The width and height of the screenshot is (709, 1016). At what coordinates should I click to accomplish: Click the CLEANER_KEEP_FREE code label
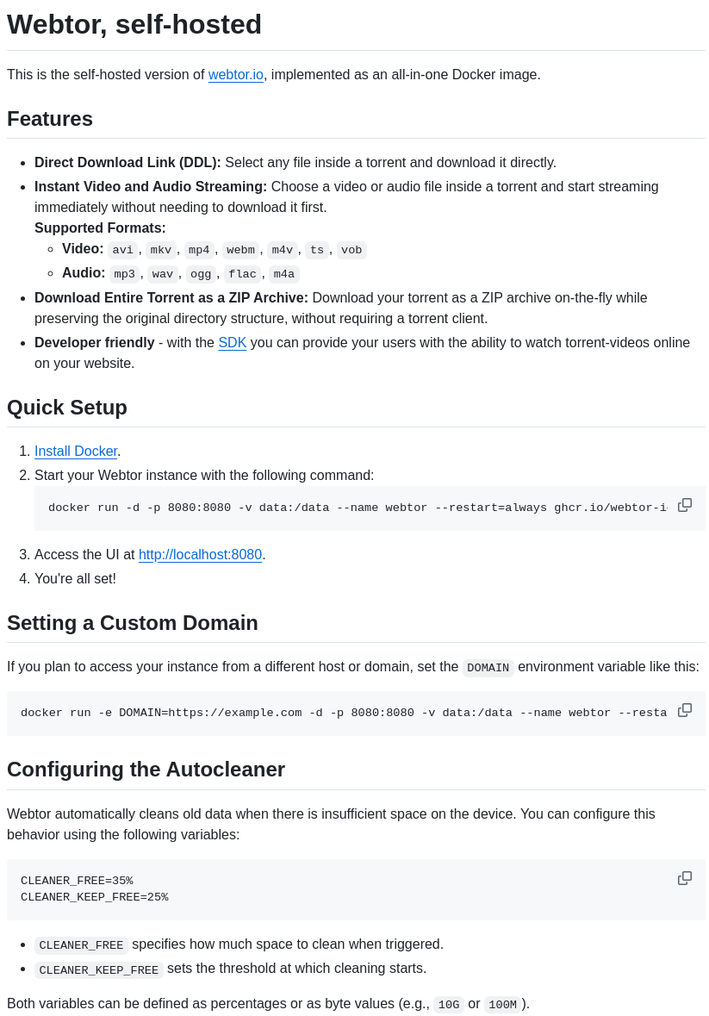tap(98, 970)
